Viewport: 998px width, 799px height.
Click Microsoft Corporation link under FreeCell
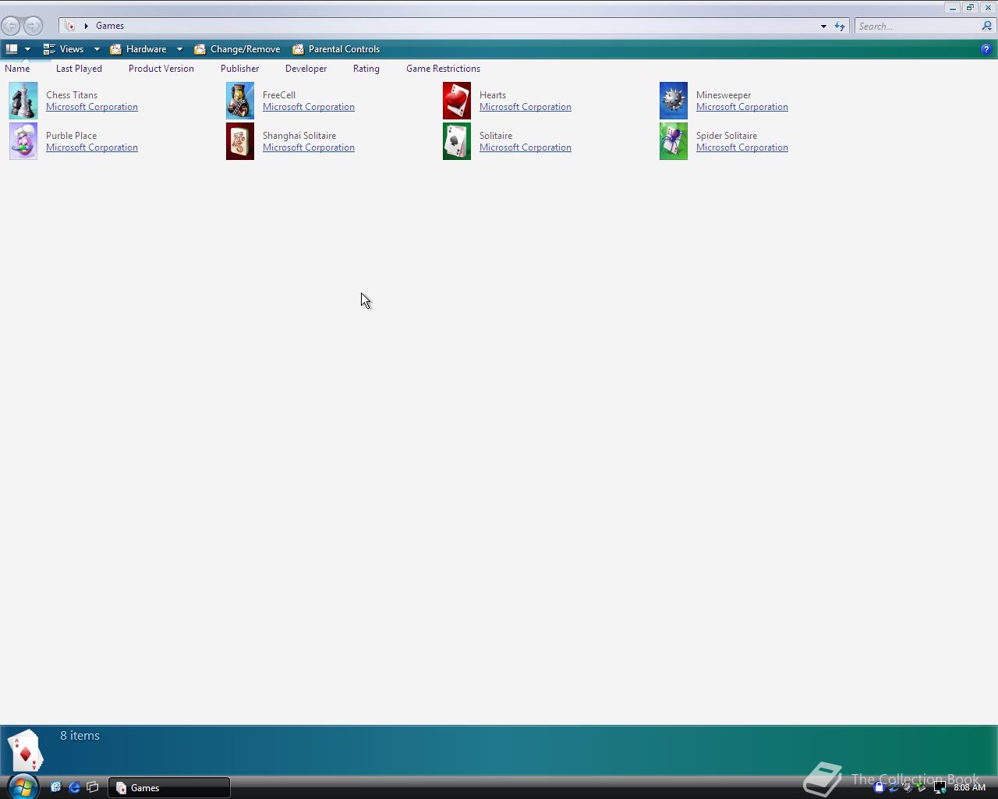click(x=309, y=107)
